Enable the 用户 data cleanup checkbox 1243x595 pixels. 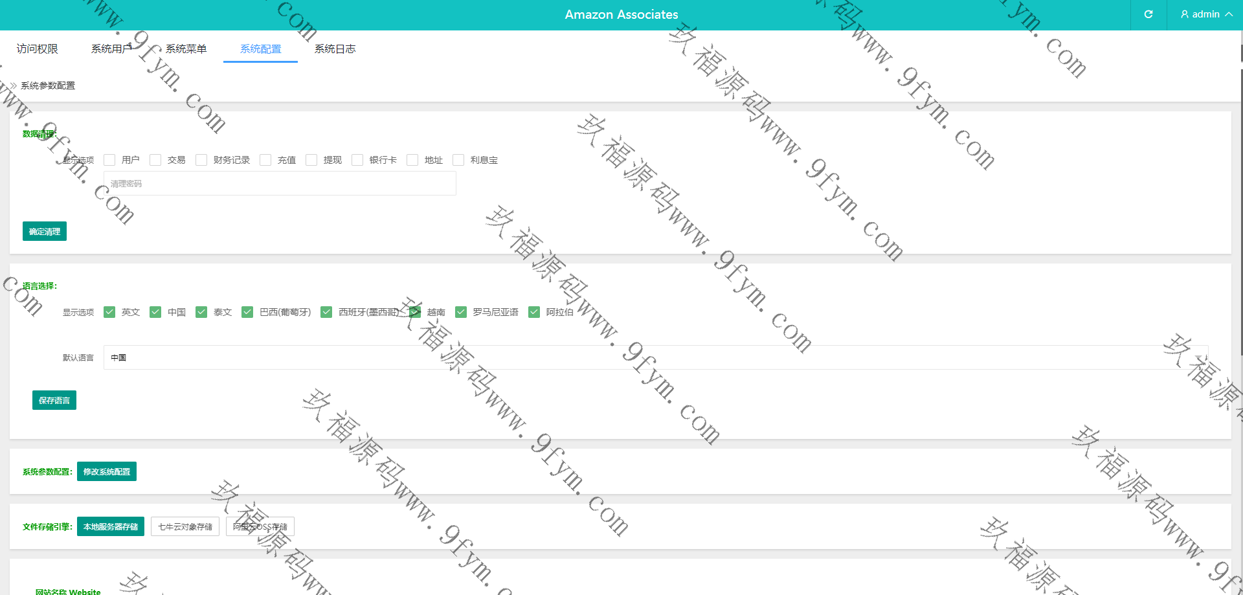tap(109, 160)
